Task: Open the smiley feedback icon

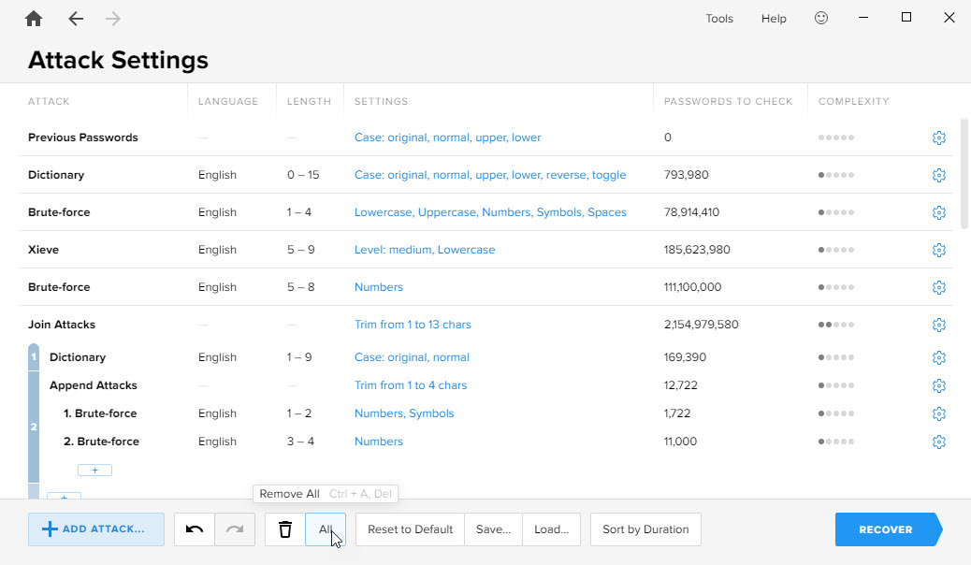Action: (x=821, y=18)
